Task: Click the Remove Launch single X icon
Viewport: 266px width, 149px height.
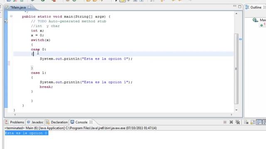Action: click(x=231, y=122)
